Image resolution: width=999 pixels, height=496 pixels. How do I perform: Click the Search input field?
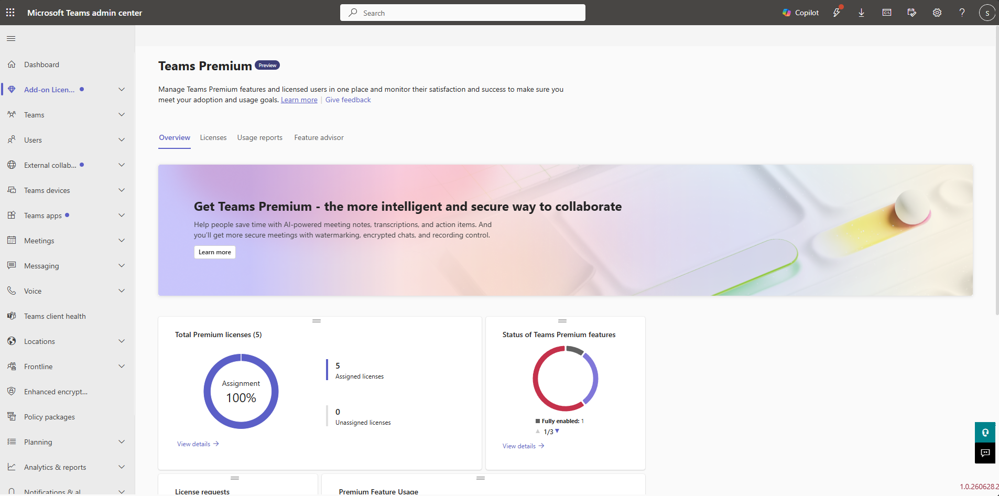(x=463, y=13)
